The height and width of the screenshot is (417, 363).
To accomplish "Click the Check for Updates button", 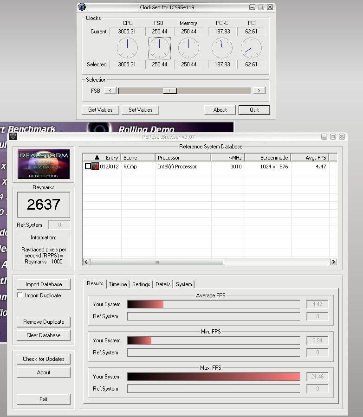I will [44, 359].
